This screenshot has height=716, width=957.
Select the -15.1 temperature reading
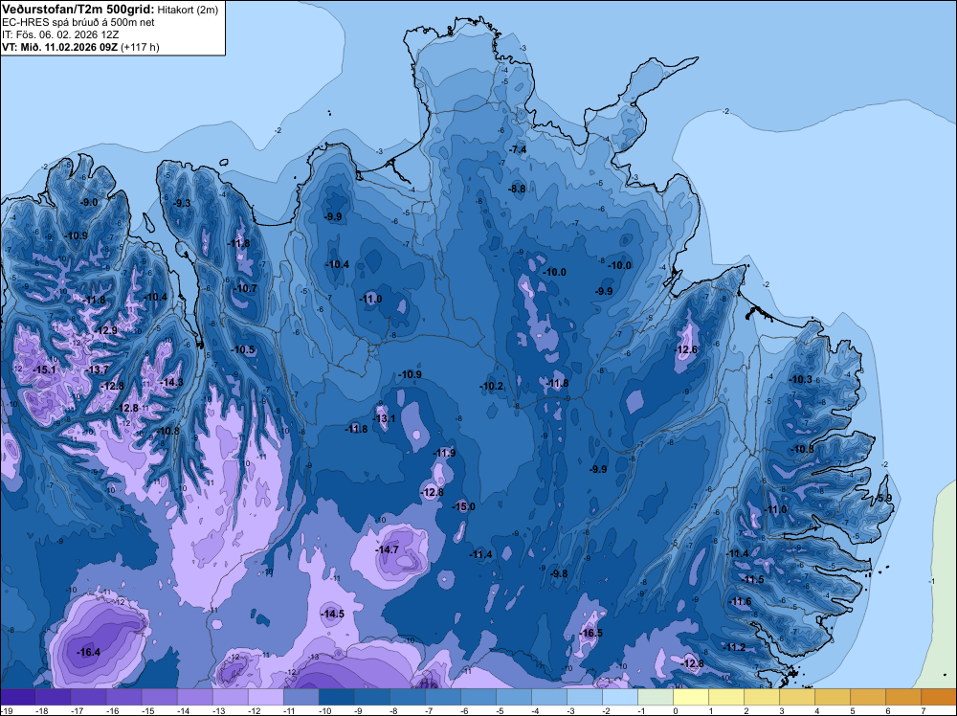pyautogui.click(x=44, y=369)
